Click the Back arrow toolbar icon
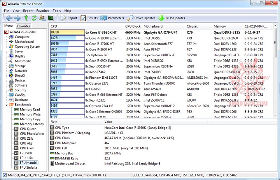This screenshot has width=280, height=180. (x=9, y=18)
